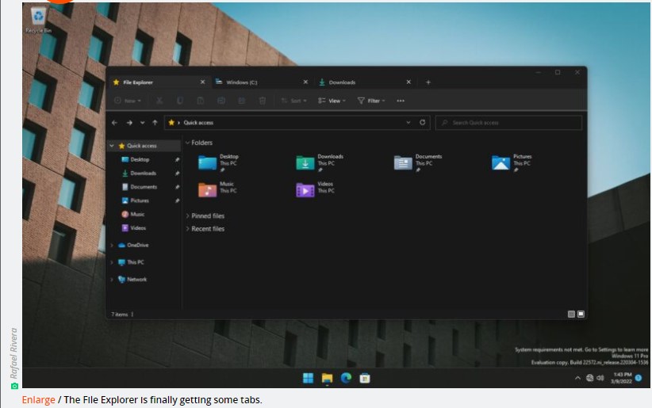
Task: Close the Windows (C:) tab
Action: click(x=305, y=82)
